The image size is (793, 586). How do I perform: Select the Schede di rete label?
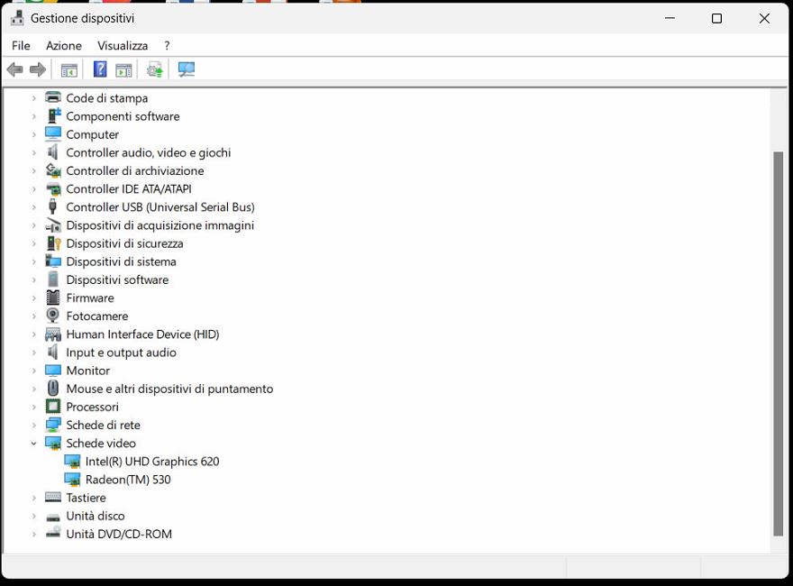pyautogui.click(x=103, y=426)
